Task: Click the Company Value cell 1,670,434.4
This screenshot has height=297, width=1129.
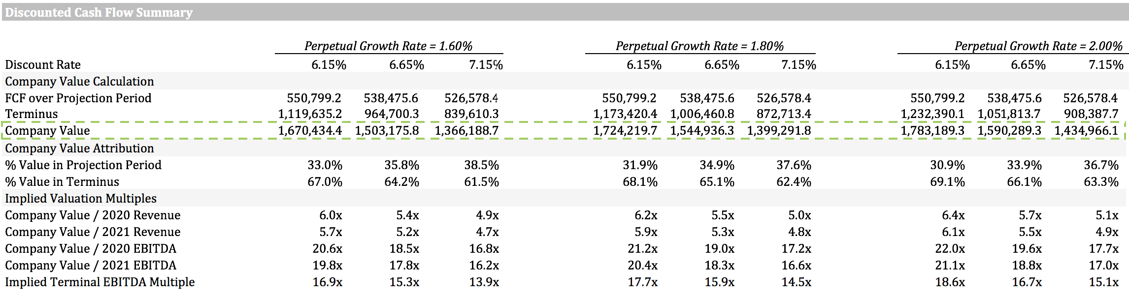Action: (x=310, y=131)
